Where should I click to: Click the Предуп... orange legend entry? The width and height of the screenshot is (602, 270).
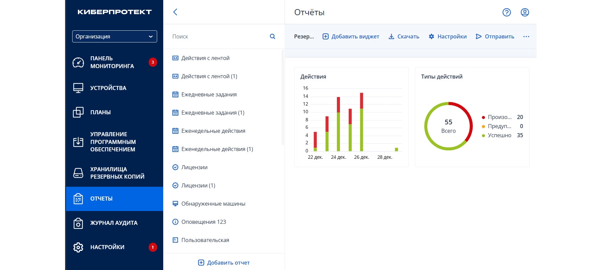click(x=502, y=126)
